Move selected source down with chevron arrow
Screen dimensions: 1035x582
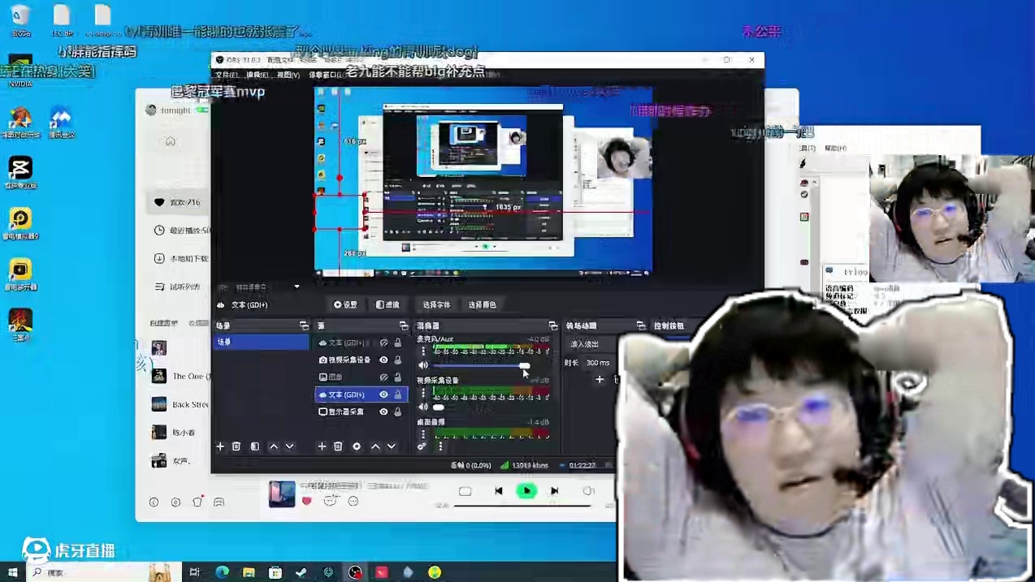(x=391, y=446)
